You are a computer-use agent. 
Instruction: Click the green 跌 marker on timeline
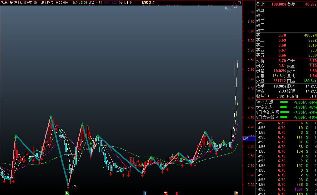click(x=67, y=193)
